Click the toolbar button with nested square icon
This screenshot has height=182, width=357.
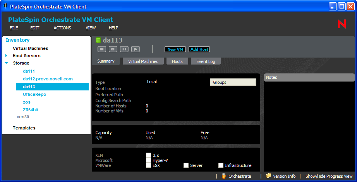pyautogui.click(x=113, y=49)
